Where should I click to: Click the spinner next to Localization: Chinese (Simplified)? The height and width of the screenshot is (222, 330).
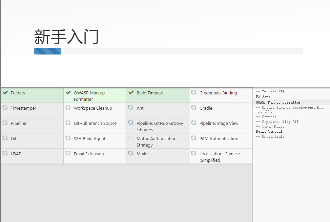[193, 153]
